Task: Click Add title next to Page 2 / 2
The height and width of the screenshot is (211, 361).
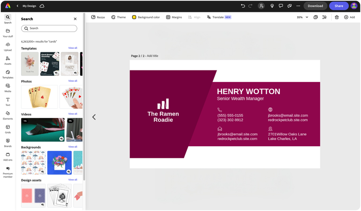Action: [x=153, y=56]
